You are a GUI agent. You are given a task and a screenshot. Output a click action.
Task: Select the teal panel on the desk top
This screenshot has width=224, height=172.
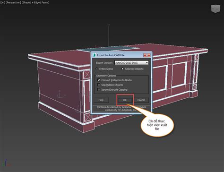pos(109,49)
